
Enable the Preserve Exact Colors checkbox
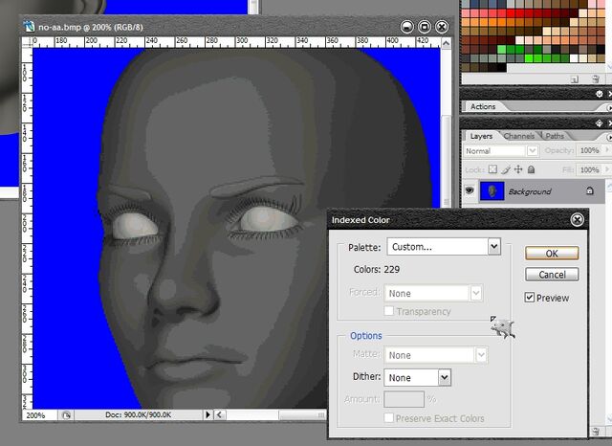[x=389, y=418]
